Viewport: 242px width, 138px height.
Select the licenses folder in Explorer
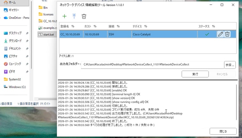(46, 14)
